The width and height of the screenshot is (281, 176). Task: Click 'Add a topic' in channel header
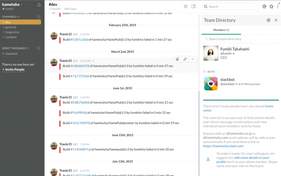click(x=70, y=9)
